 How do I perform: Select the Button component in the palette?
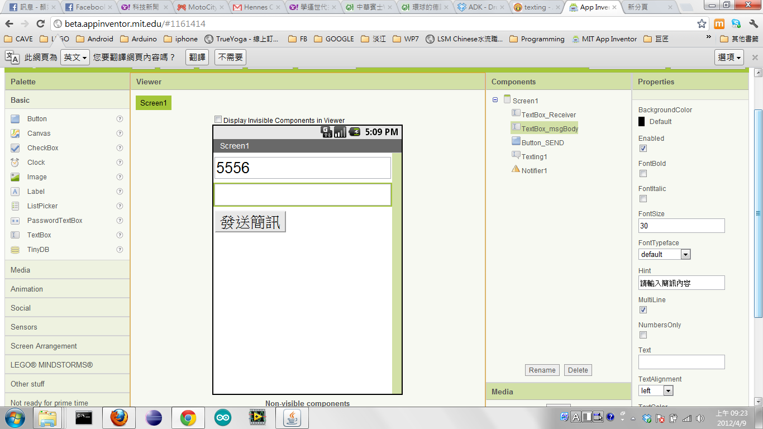point(37,119)
